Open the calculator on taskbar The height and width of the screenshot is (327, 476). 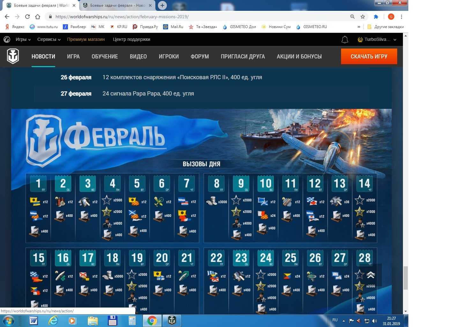click(132, 321)
